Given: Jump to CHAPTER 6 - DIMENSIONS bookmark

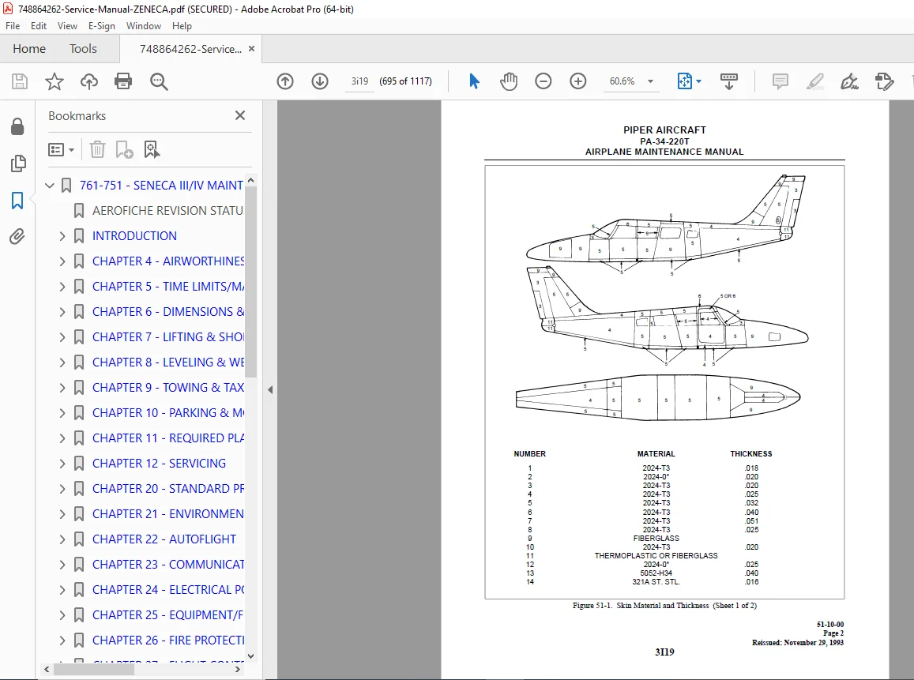Looking at the screenshot, I should [168, 312].
